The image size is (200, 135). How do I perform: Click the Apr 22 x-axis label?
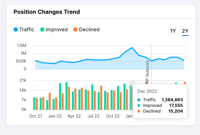click(x=74, y=116)
